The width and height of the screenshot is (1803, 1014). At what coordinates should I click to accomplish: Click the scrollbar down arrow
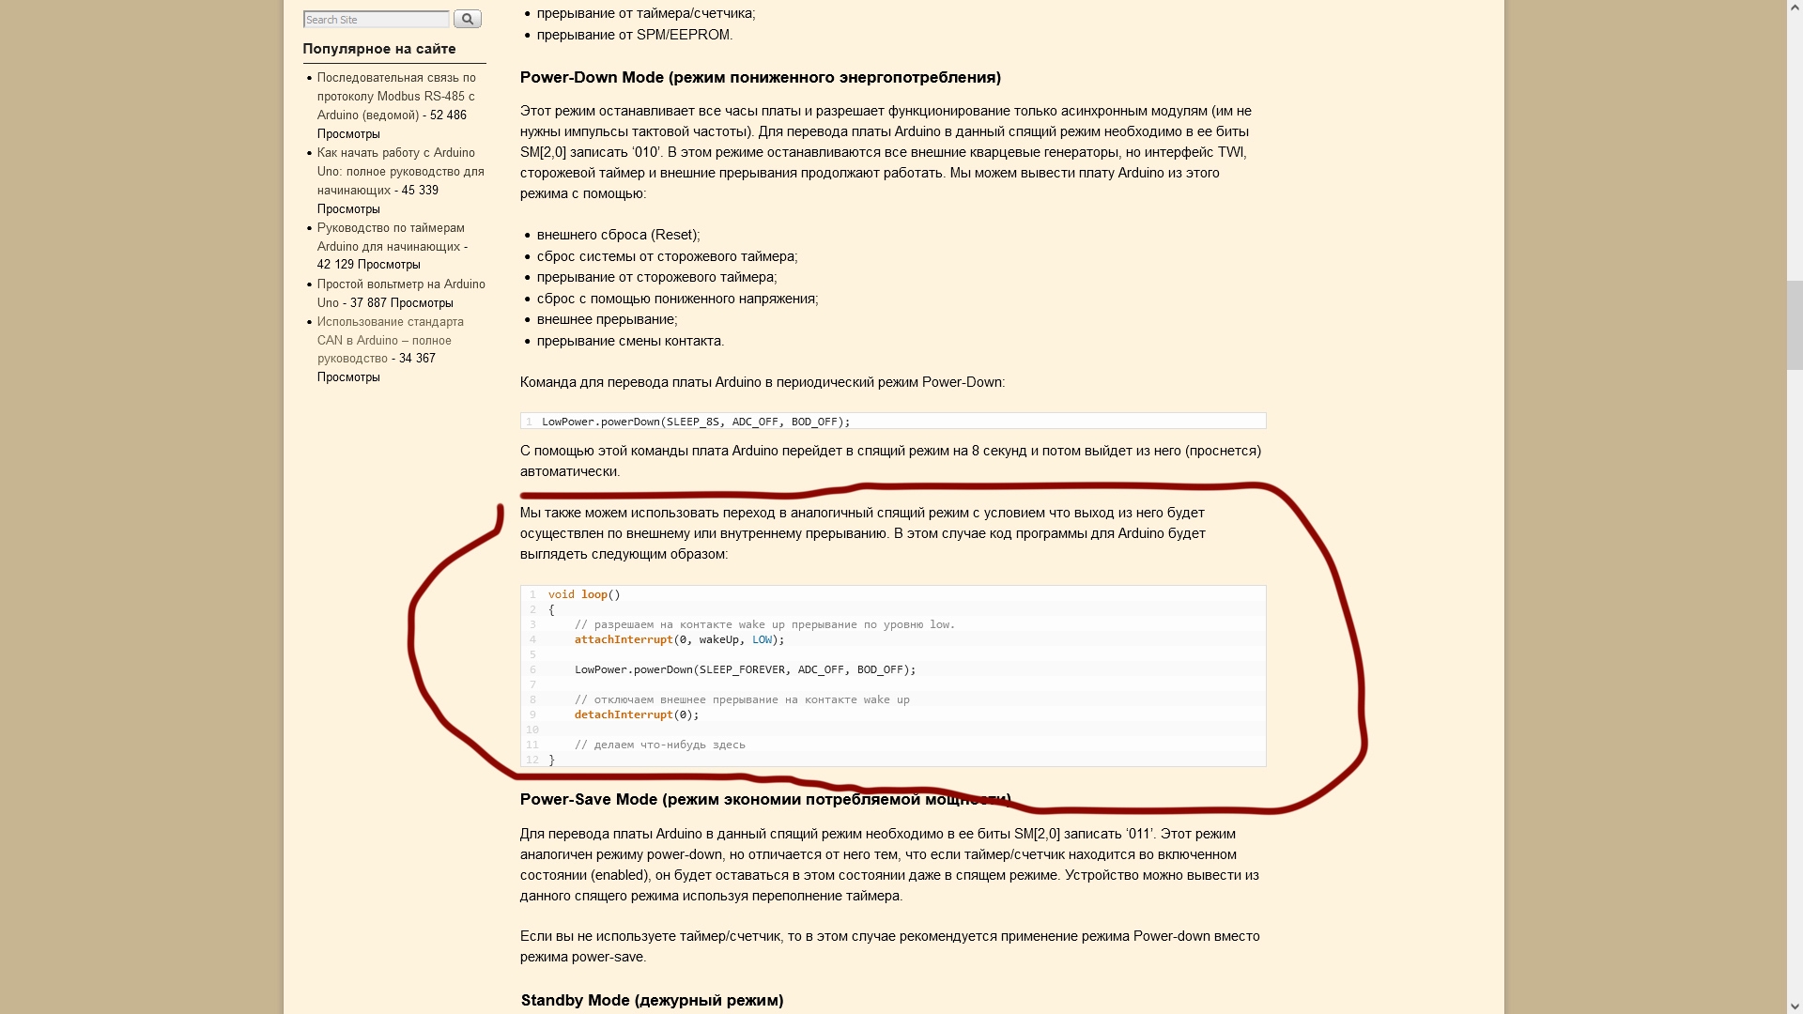[x=1795, y=1006]
